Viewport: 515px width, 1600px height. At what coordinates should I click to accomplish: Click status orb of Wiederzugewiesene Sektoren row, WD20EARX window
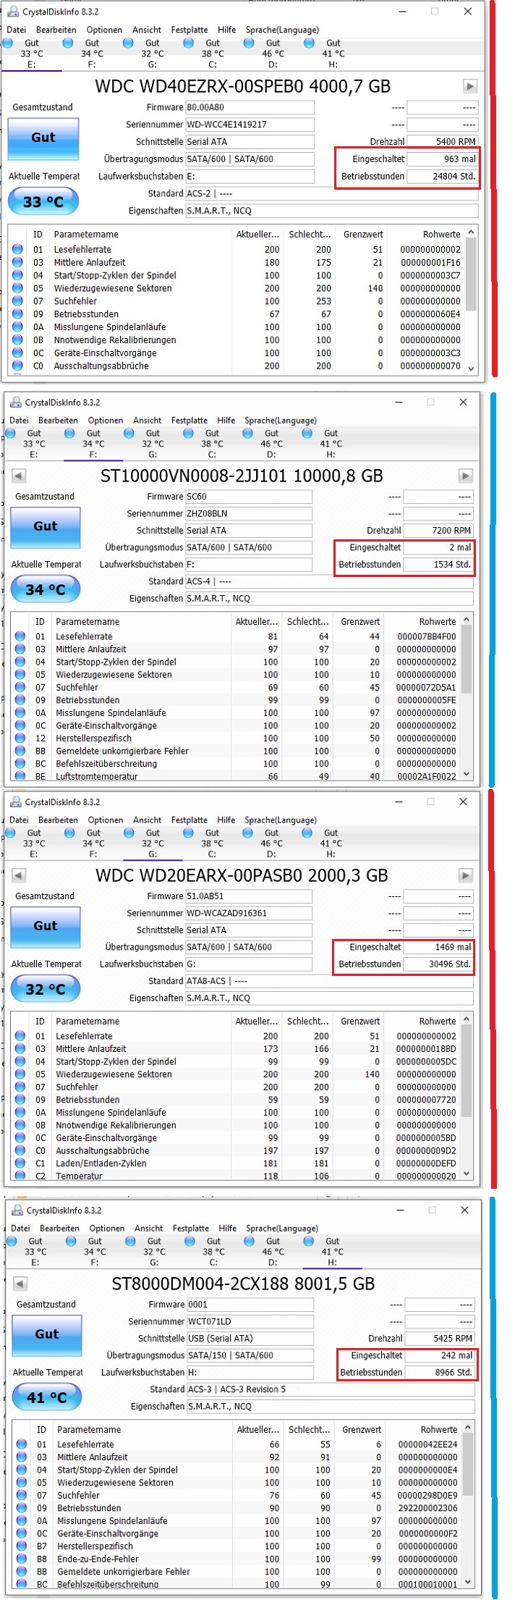pyautogui.click(x=20, y=1074)
